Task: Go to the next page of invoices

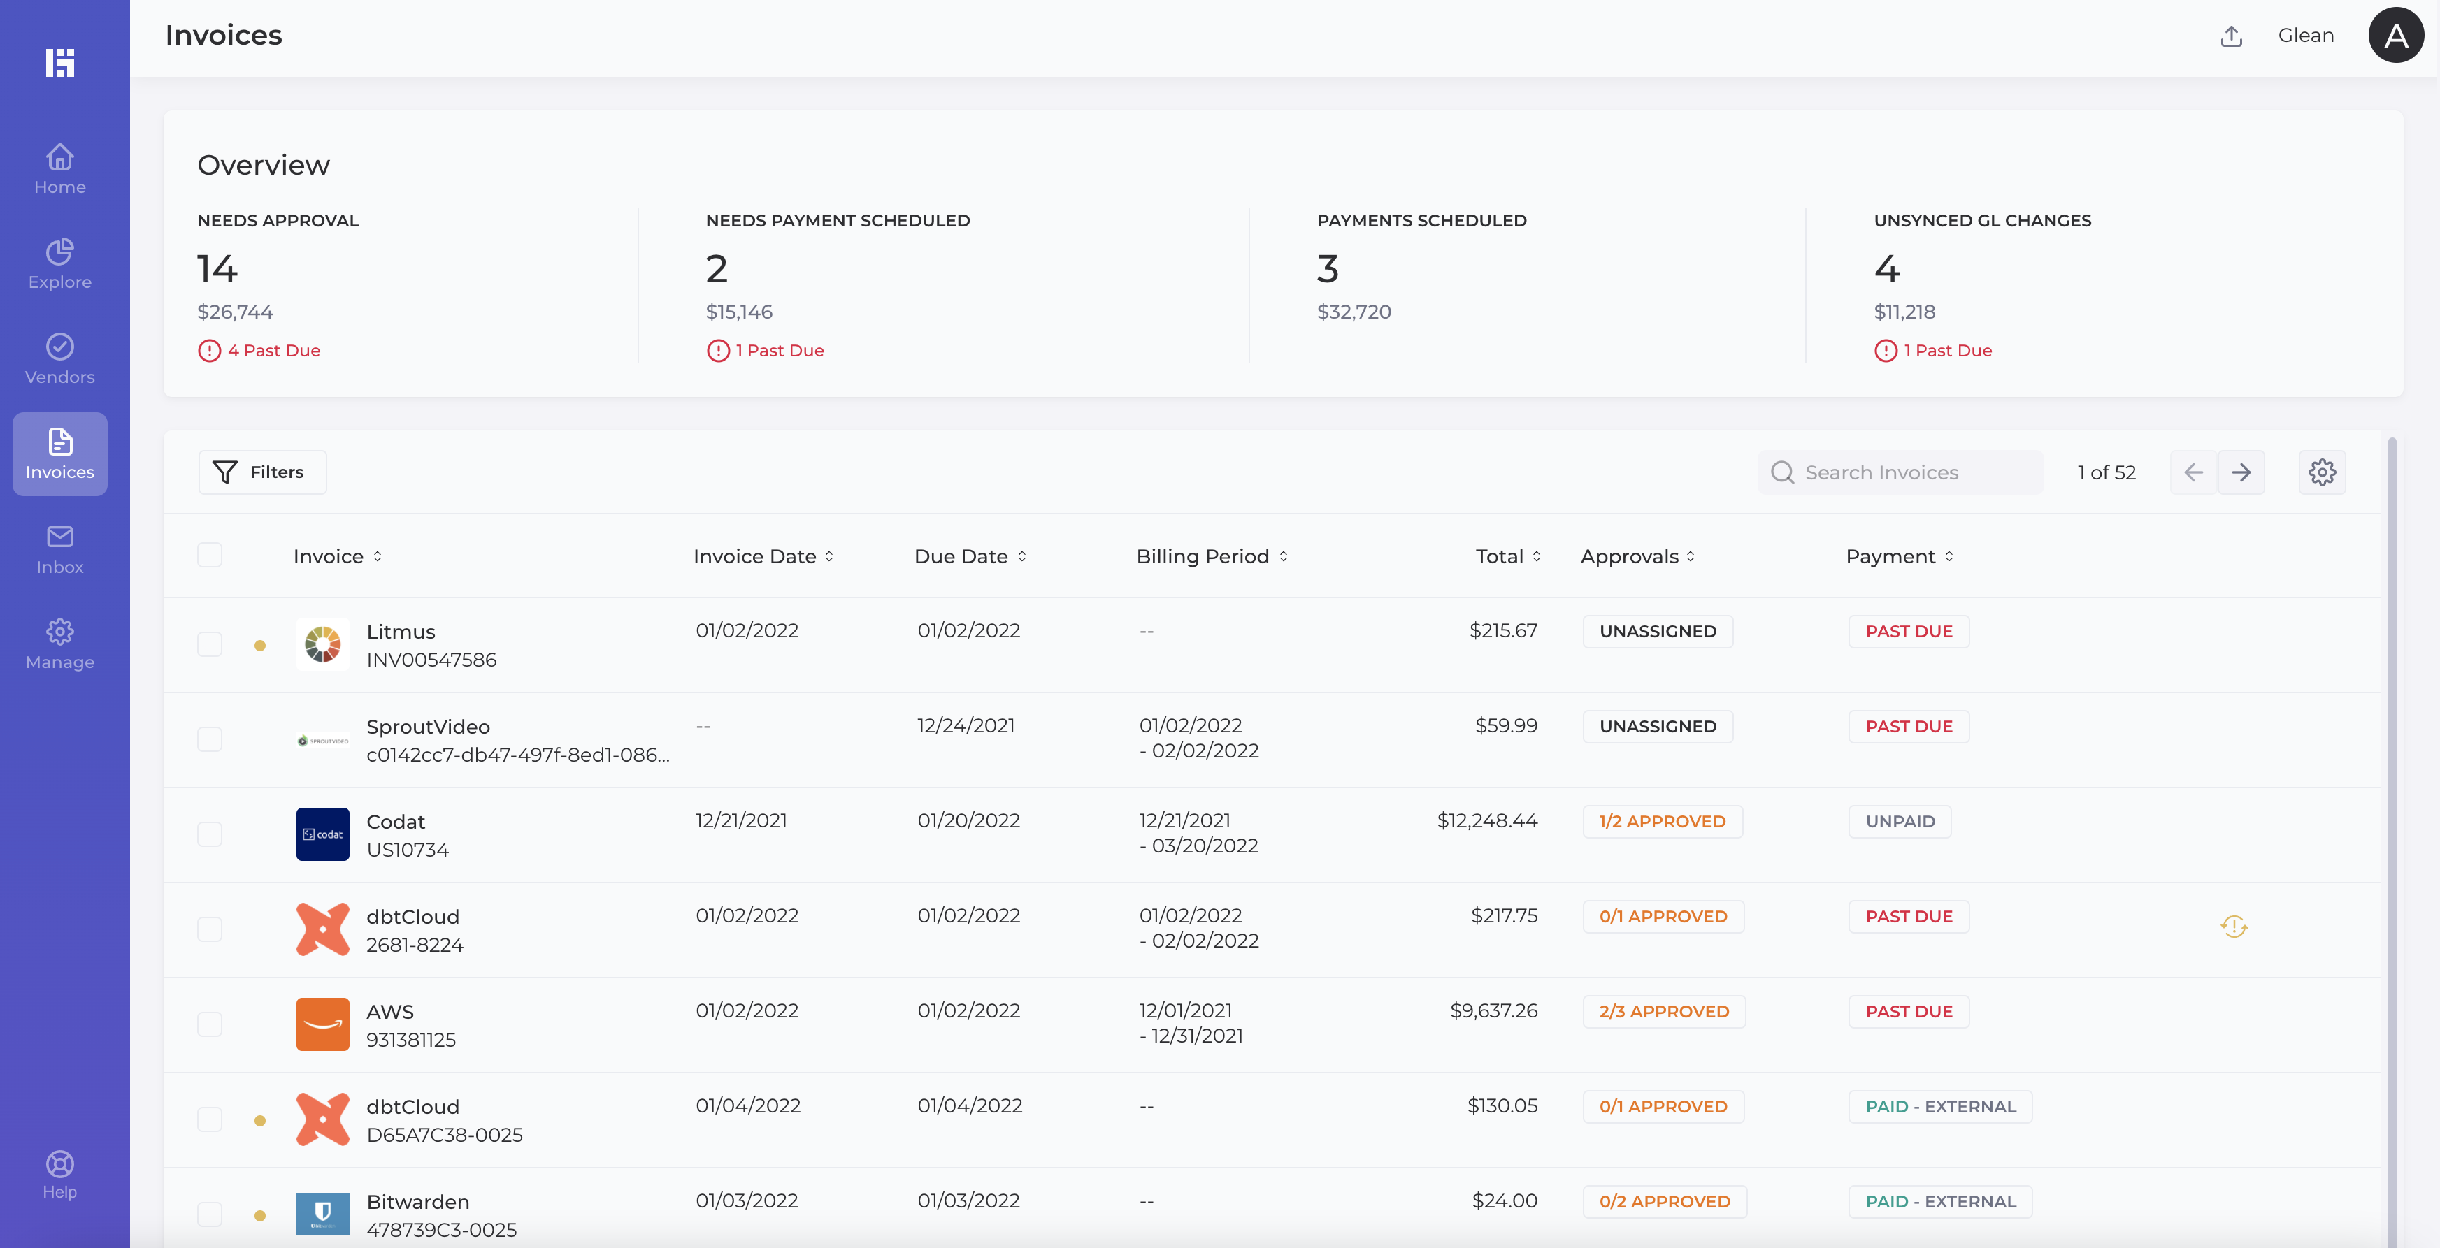Action: [x=2242, y=472]
